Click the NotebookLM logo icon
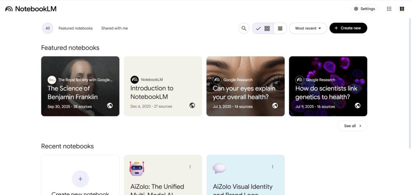 [9, 9]
